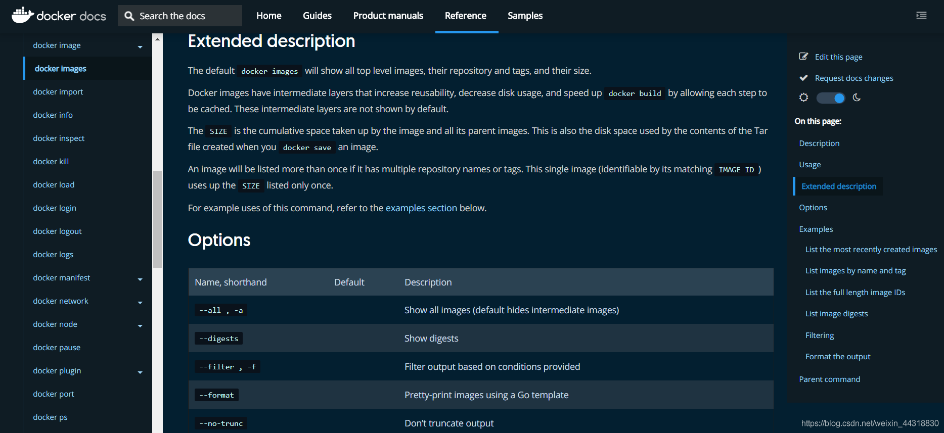
Task: Select docker kill in sidebar
Action: coord(51,162)
